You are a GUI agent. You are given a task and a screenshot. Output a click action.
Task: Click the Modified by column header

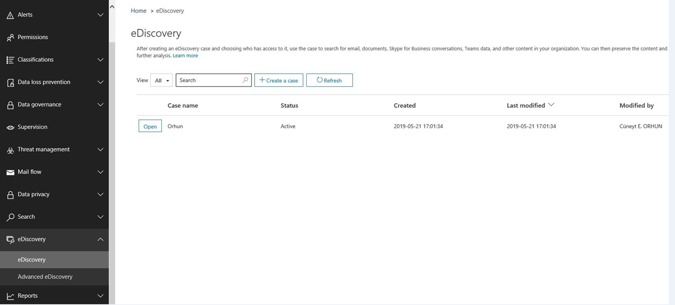[x=636, y=105]
